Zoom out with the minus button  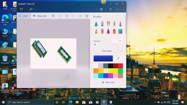(74, 16)
